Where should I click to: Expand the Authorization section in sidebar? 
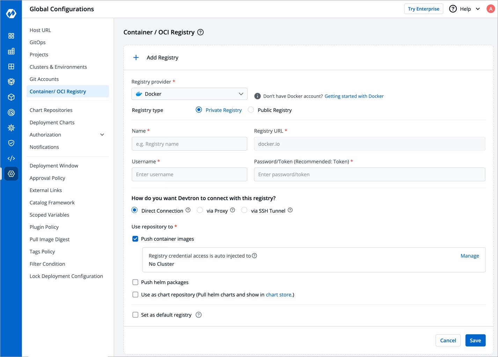tap(102, 135)
